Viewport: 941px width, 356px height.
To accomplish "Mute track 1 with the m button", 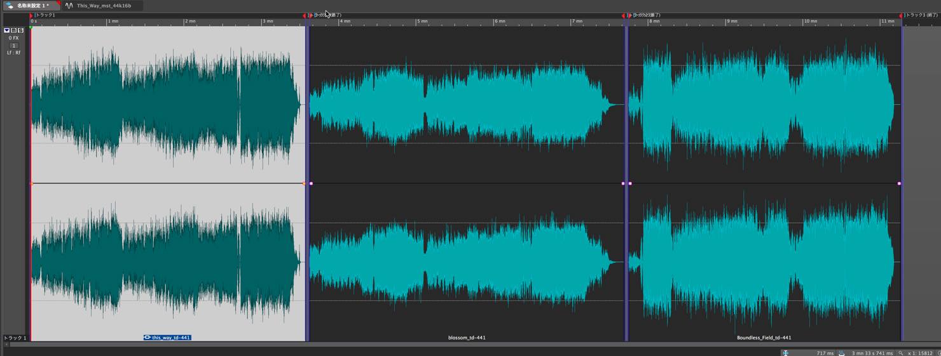I will [x=14, y=30].
